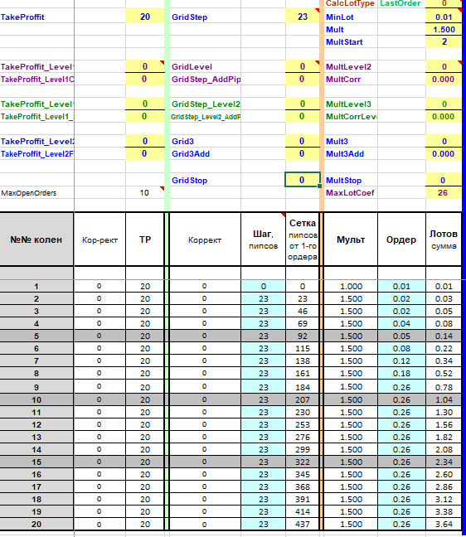This screenshot has width=466, height=537.
Task: Click the MultCorr label
Action: [x=343, y=79]
